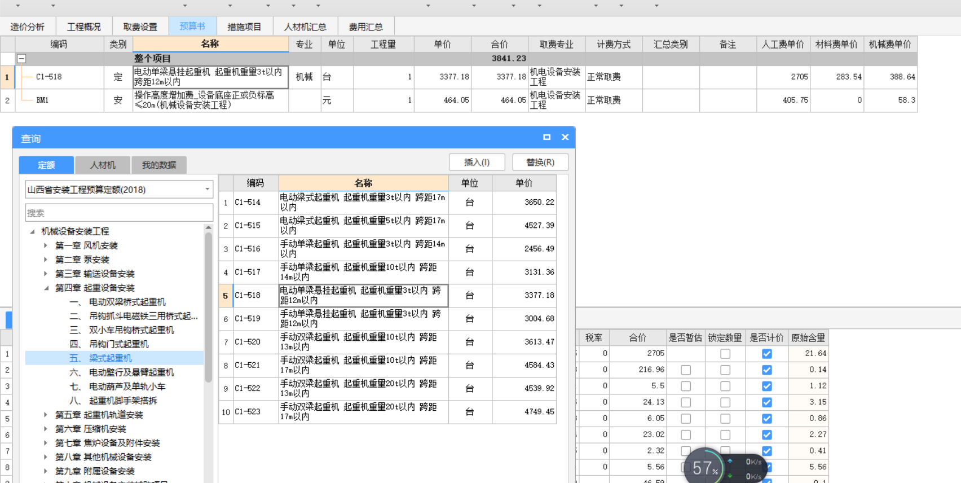Open 措施项目 tab
The height and width of the screenshot is (483, 961).
(244, 27)
